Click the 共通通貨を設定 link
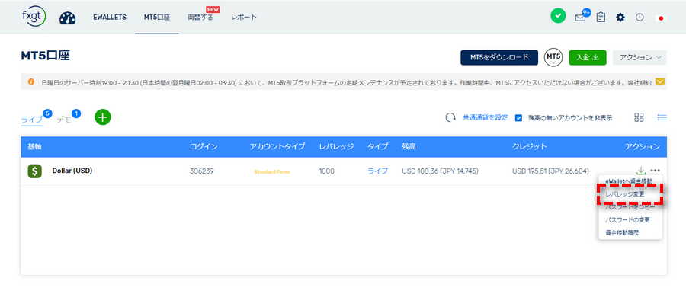Screen dimensions: 686x294 [x=486, y=117]
